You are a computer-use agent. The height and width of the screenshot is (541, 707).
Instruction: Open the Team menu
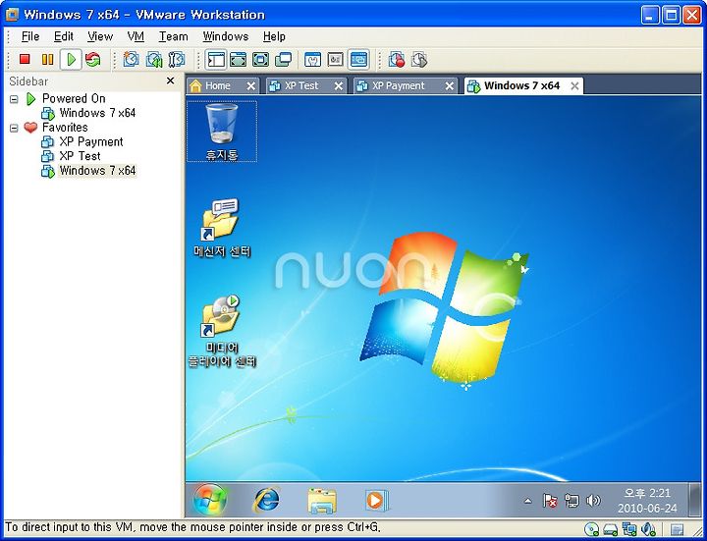coord(173,36)
